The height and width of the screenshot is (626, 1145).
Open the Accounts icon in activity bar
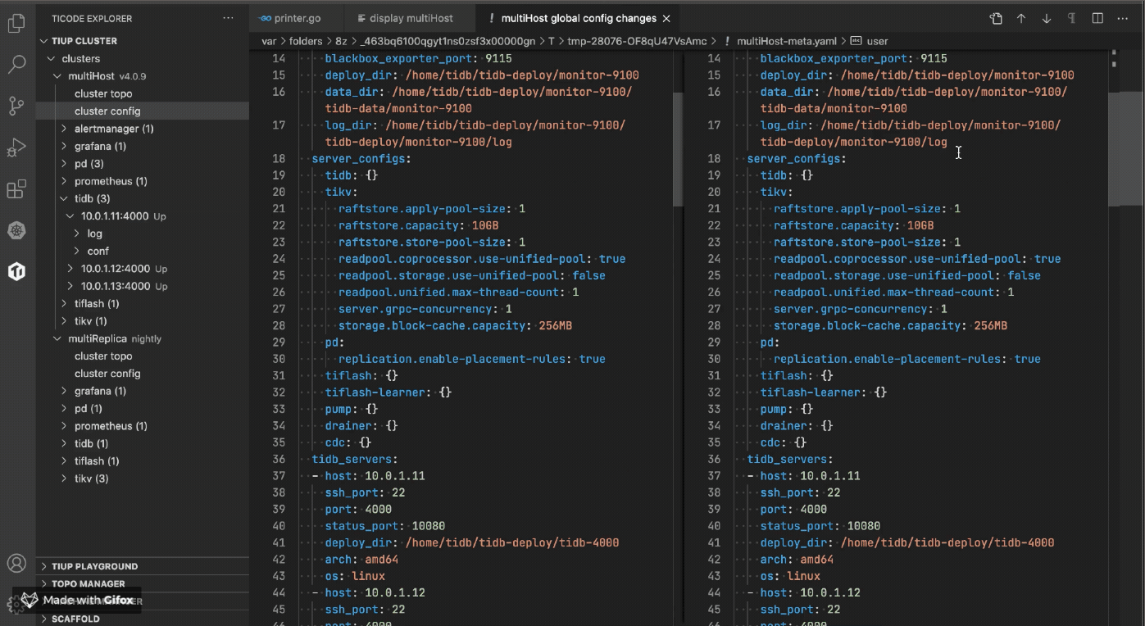16,563
